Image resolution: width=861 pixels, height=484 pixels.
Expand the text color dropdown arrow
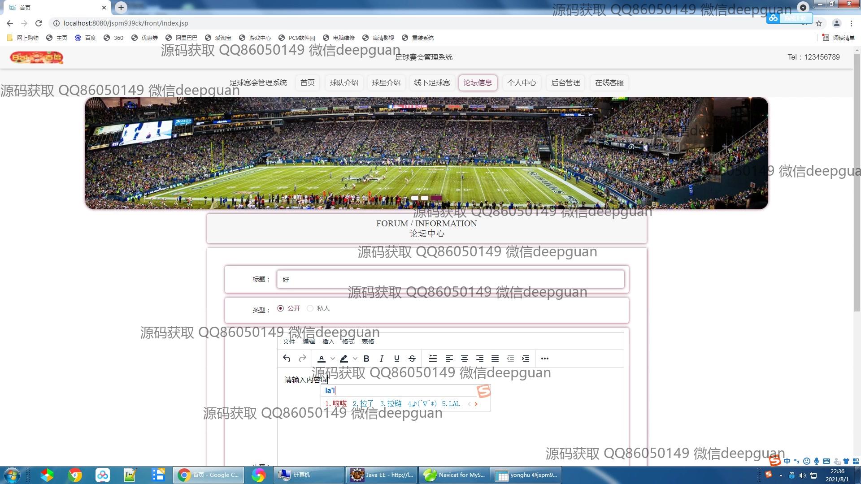(333, 359)
